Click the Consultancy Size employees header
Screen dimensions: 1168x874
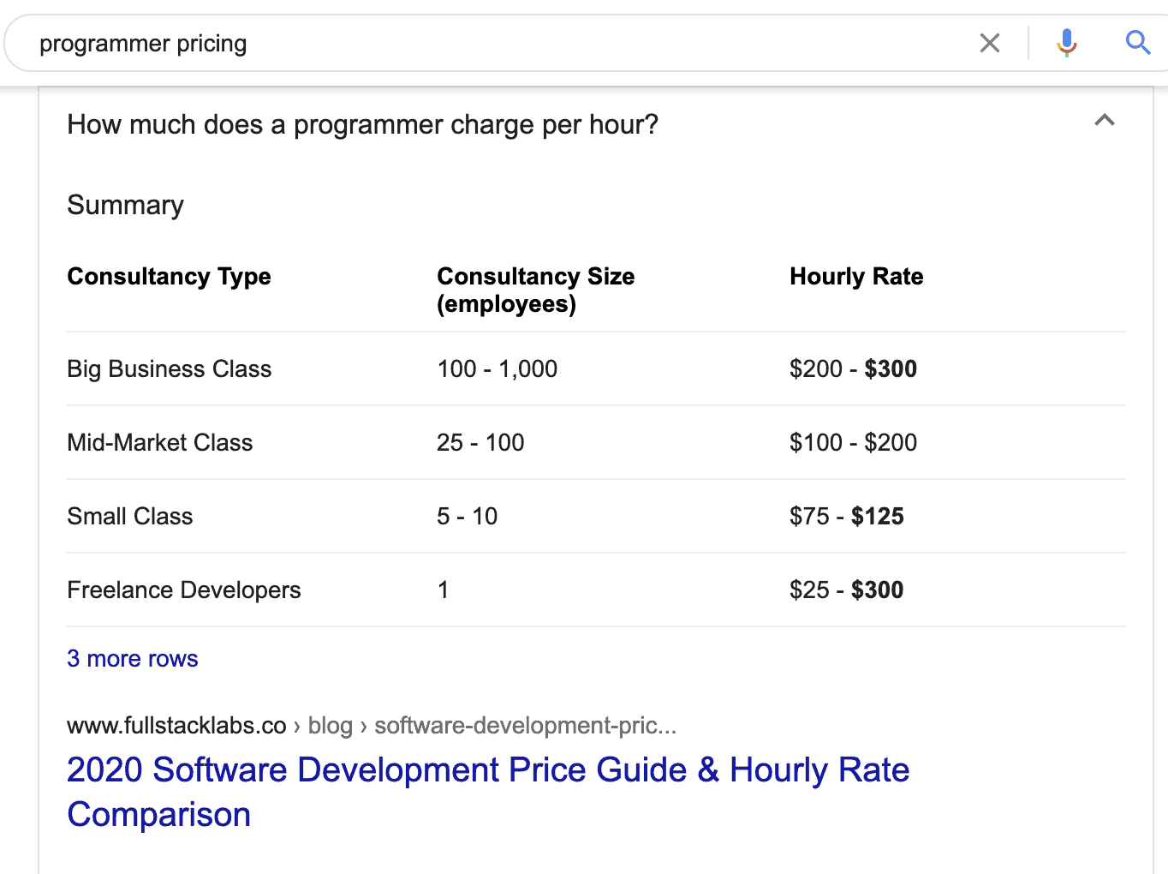(536, 290)
